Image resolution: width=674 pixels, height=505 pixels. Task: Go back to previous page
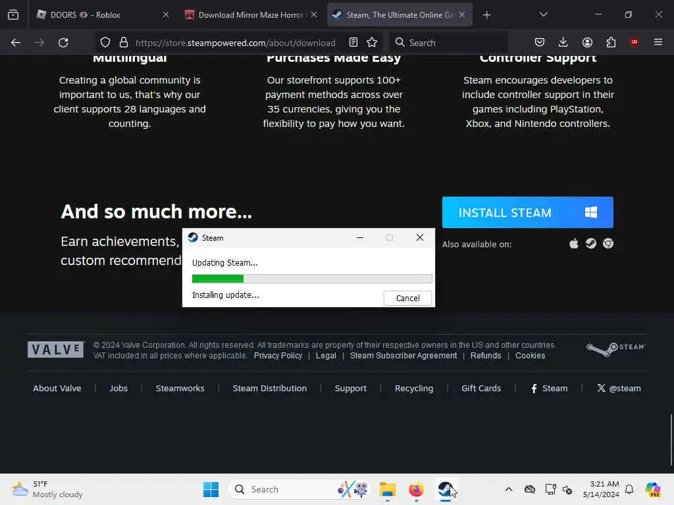(16, 43)
